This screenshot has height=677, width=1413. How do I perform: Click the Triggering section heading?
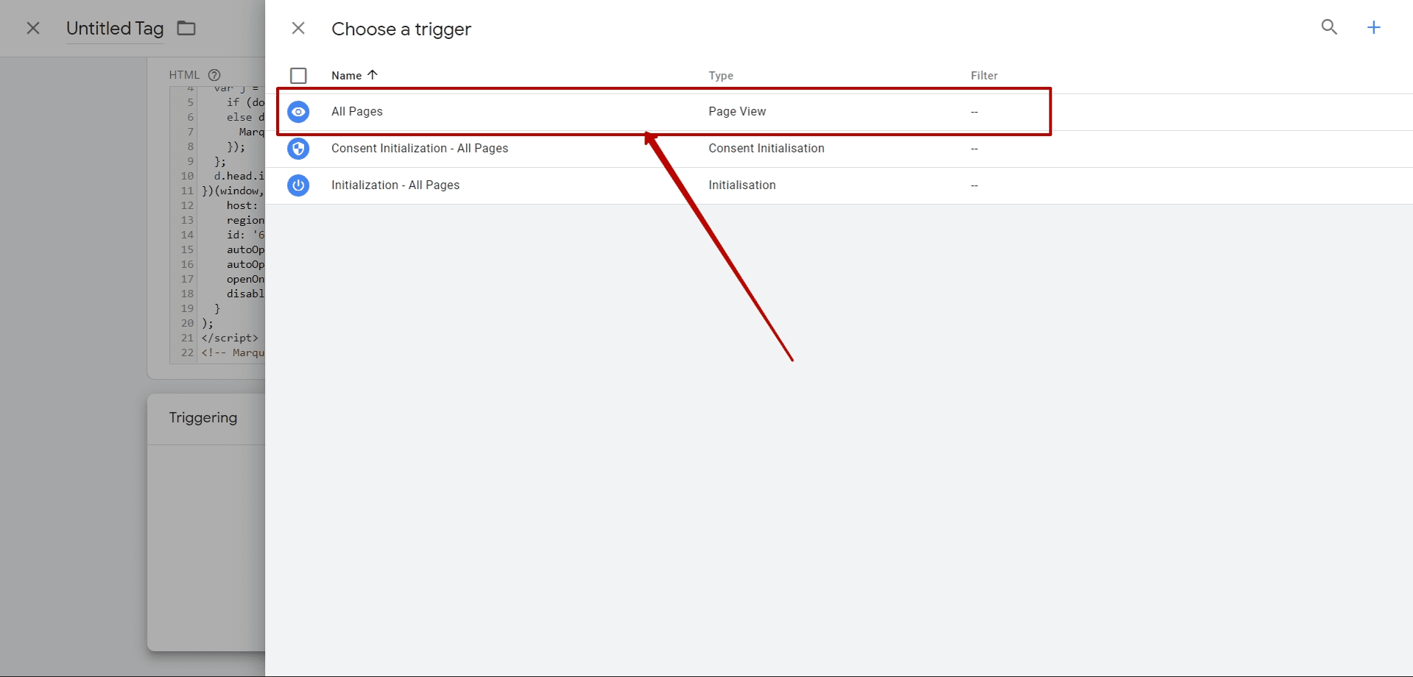pyautogui.click(x=203, y=418)
